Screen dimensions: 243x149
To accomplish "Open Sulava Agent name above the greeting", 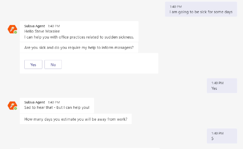I will pyautogui.click(x=35, y=26).
